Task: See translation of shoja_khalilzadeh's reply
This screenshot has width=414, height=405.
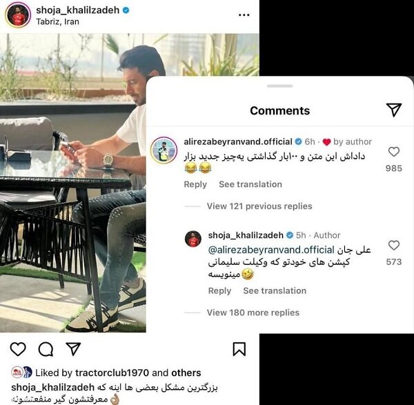Action: click(x=275, y=290)
